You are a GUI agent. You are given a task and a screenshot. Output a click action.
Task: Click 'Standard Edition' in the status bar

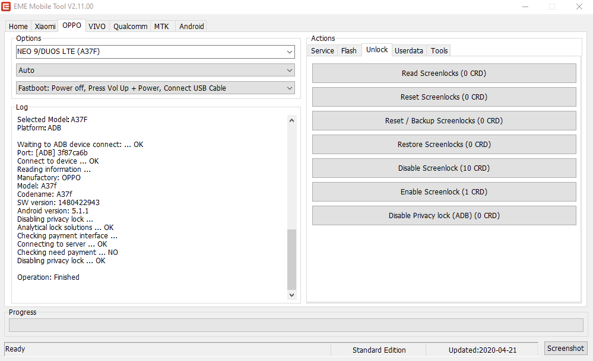pyautogui.click(x=379, y=350)
